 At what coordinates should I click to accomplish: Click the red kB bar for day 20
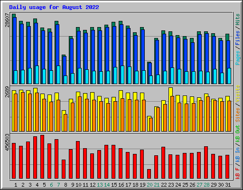point(149,174)
